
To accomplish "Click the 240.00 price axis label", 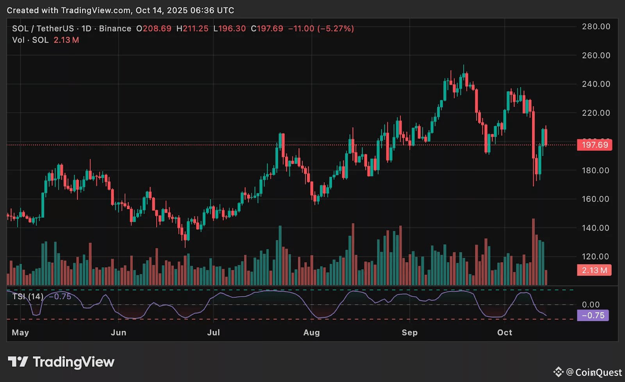I will tap(596, 84).
